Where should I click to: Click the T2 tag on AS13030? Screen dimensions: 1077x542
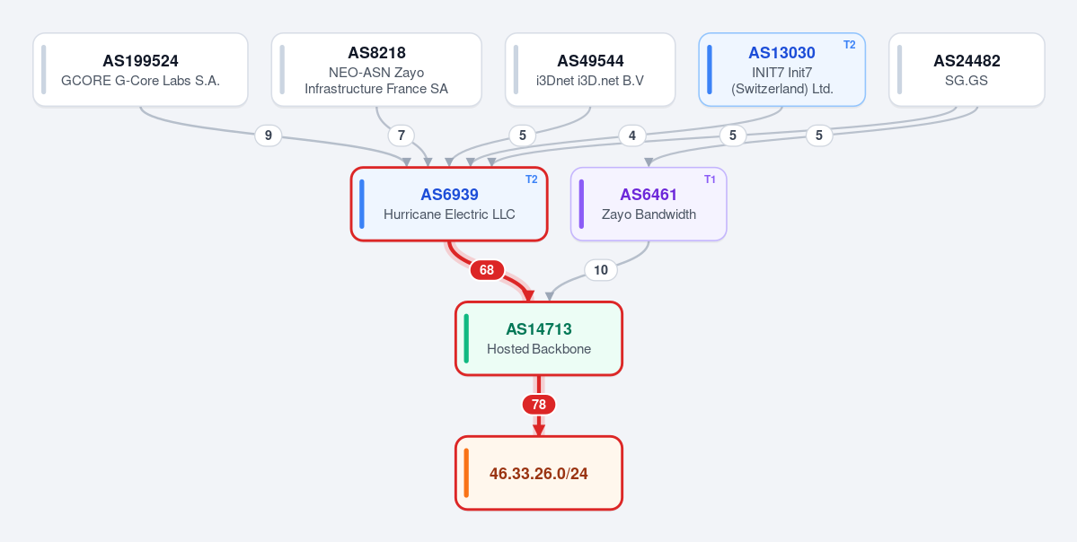pos(850,45)
